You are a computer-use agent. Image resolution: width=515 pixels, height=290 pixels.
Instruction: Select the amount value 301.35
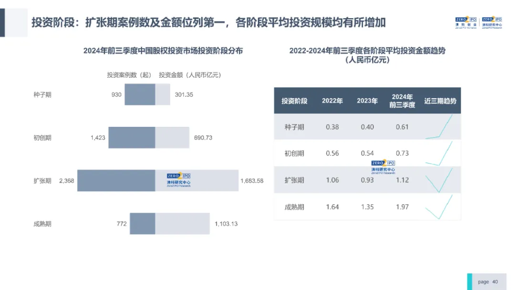(184, 94)
